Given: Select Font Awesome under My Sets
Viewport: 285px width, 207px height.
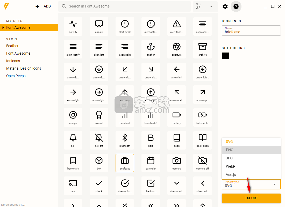Looking at the screenshot, I should pyautogui.click(x=29, y=28).
